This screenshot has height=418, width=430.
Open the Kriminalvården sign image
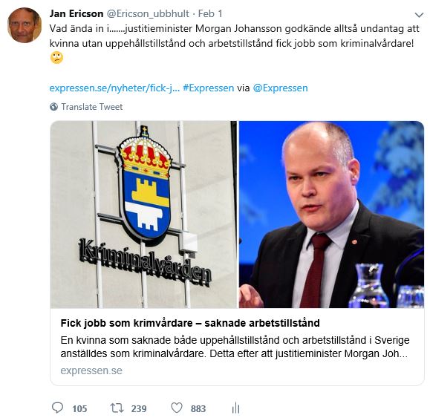[x=143, y=215]
